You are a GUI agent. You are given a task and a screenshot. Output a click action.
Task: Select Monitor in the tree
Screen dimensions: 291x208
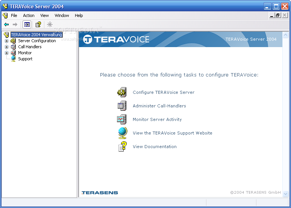pos(25,53)
